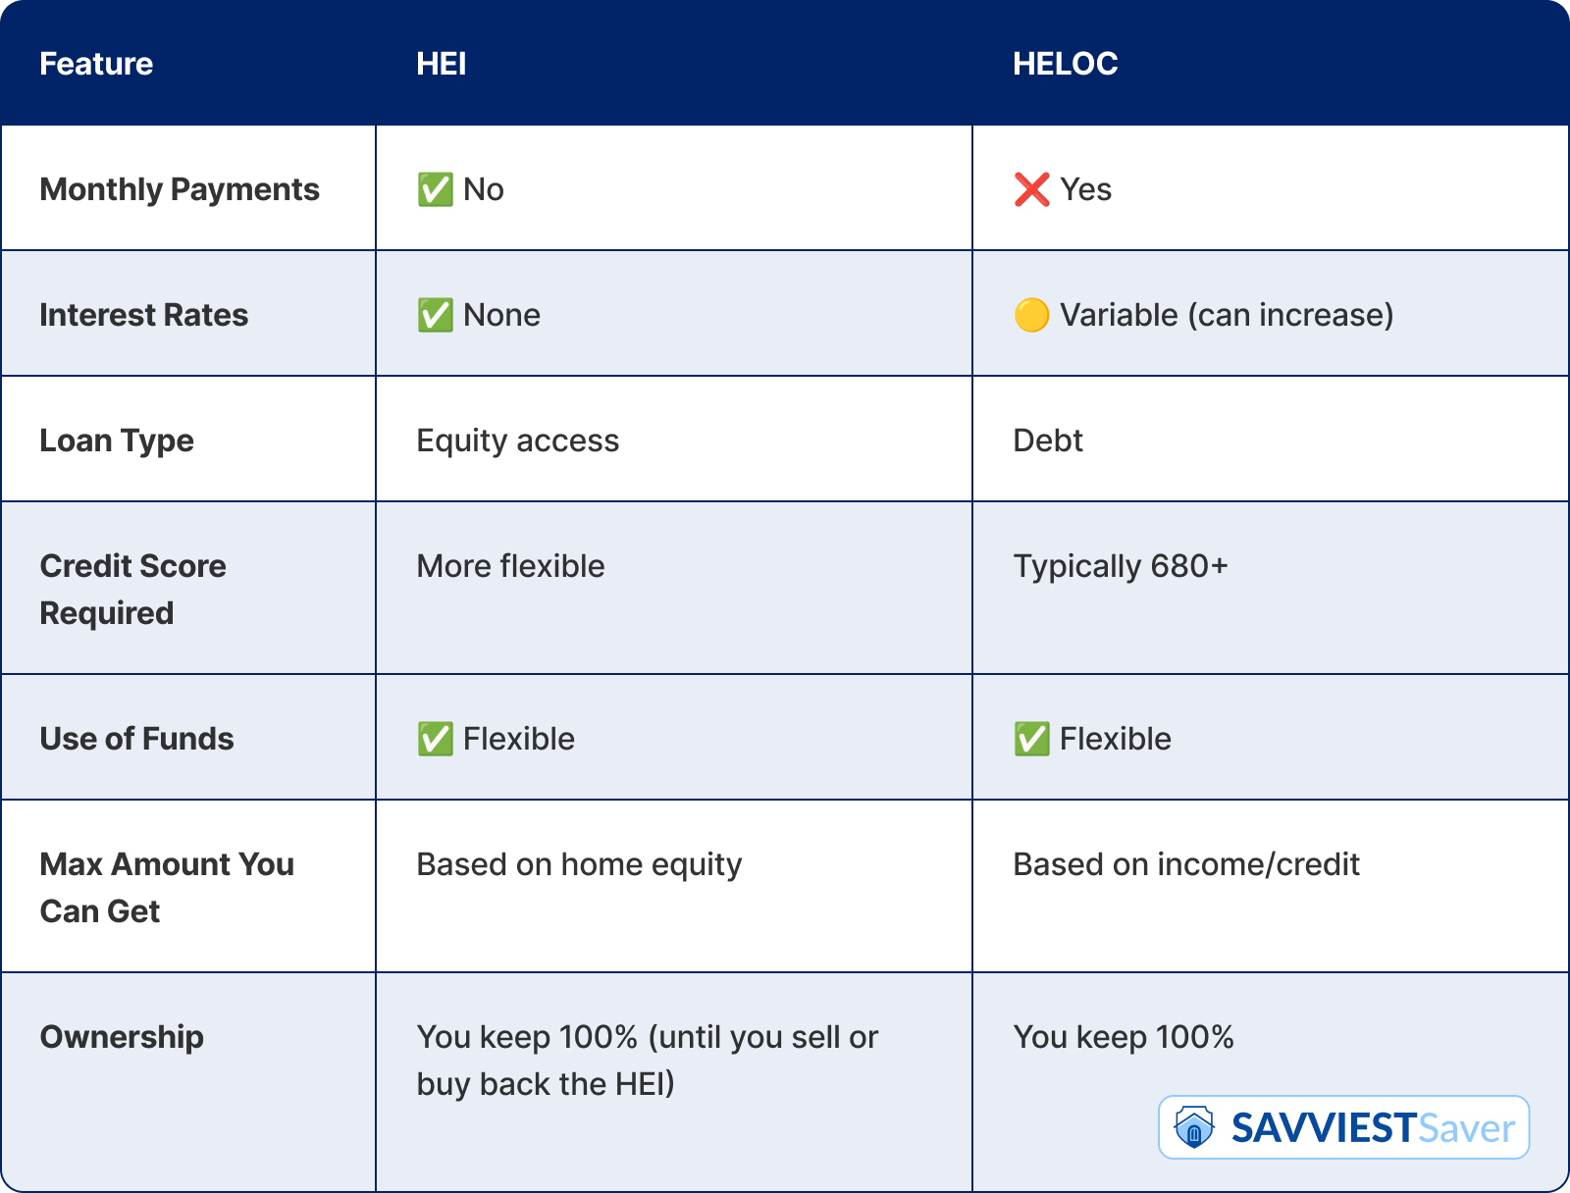Image resolution: width=1570 pixels, height=1193 pixels.
Task: Click the SavviestSaver shield house icon
Action: (x=1194, y=1127)
